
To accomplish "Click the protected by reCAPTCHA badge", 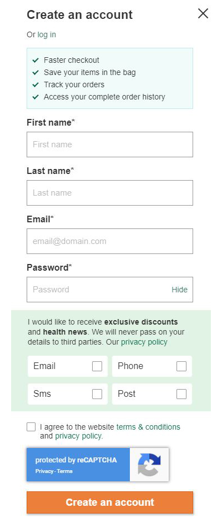I will coord(98,465).
